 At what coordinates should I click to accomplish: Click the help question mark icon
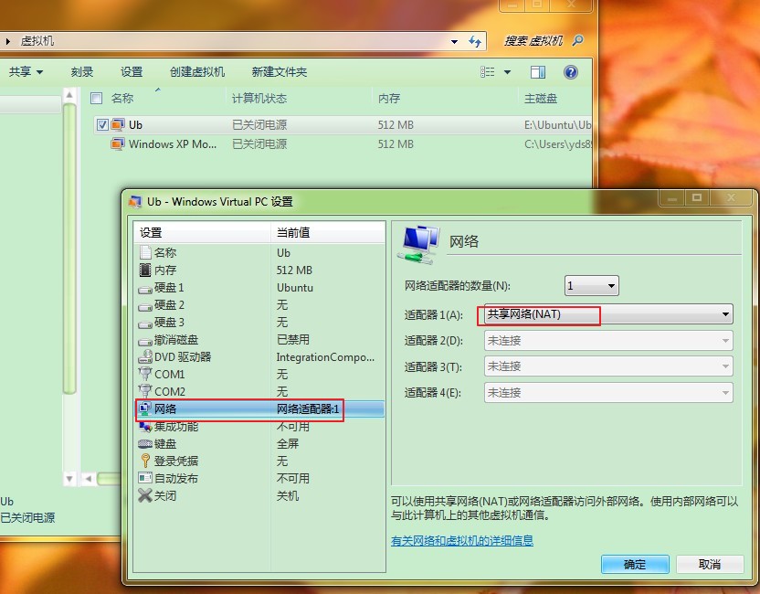571,72
